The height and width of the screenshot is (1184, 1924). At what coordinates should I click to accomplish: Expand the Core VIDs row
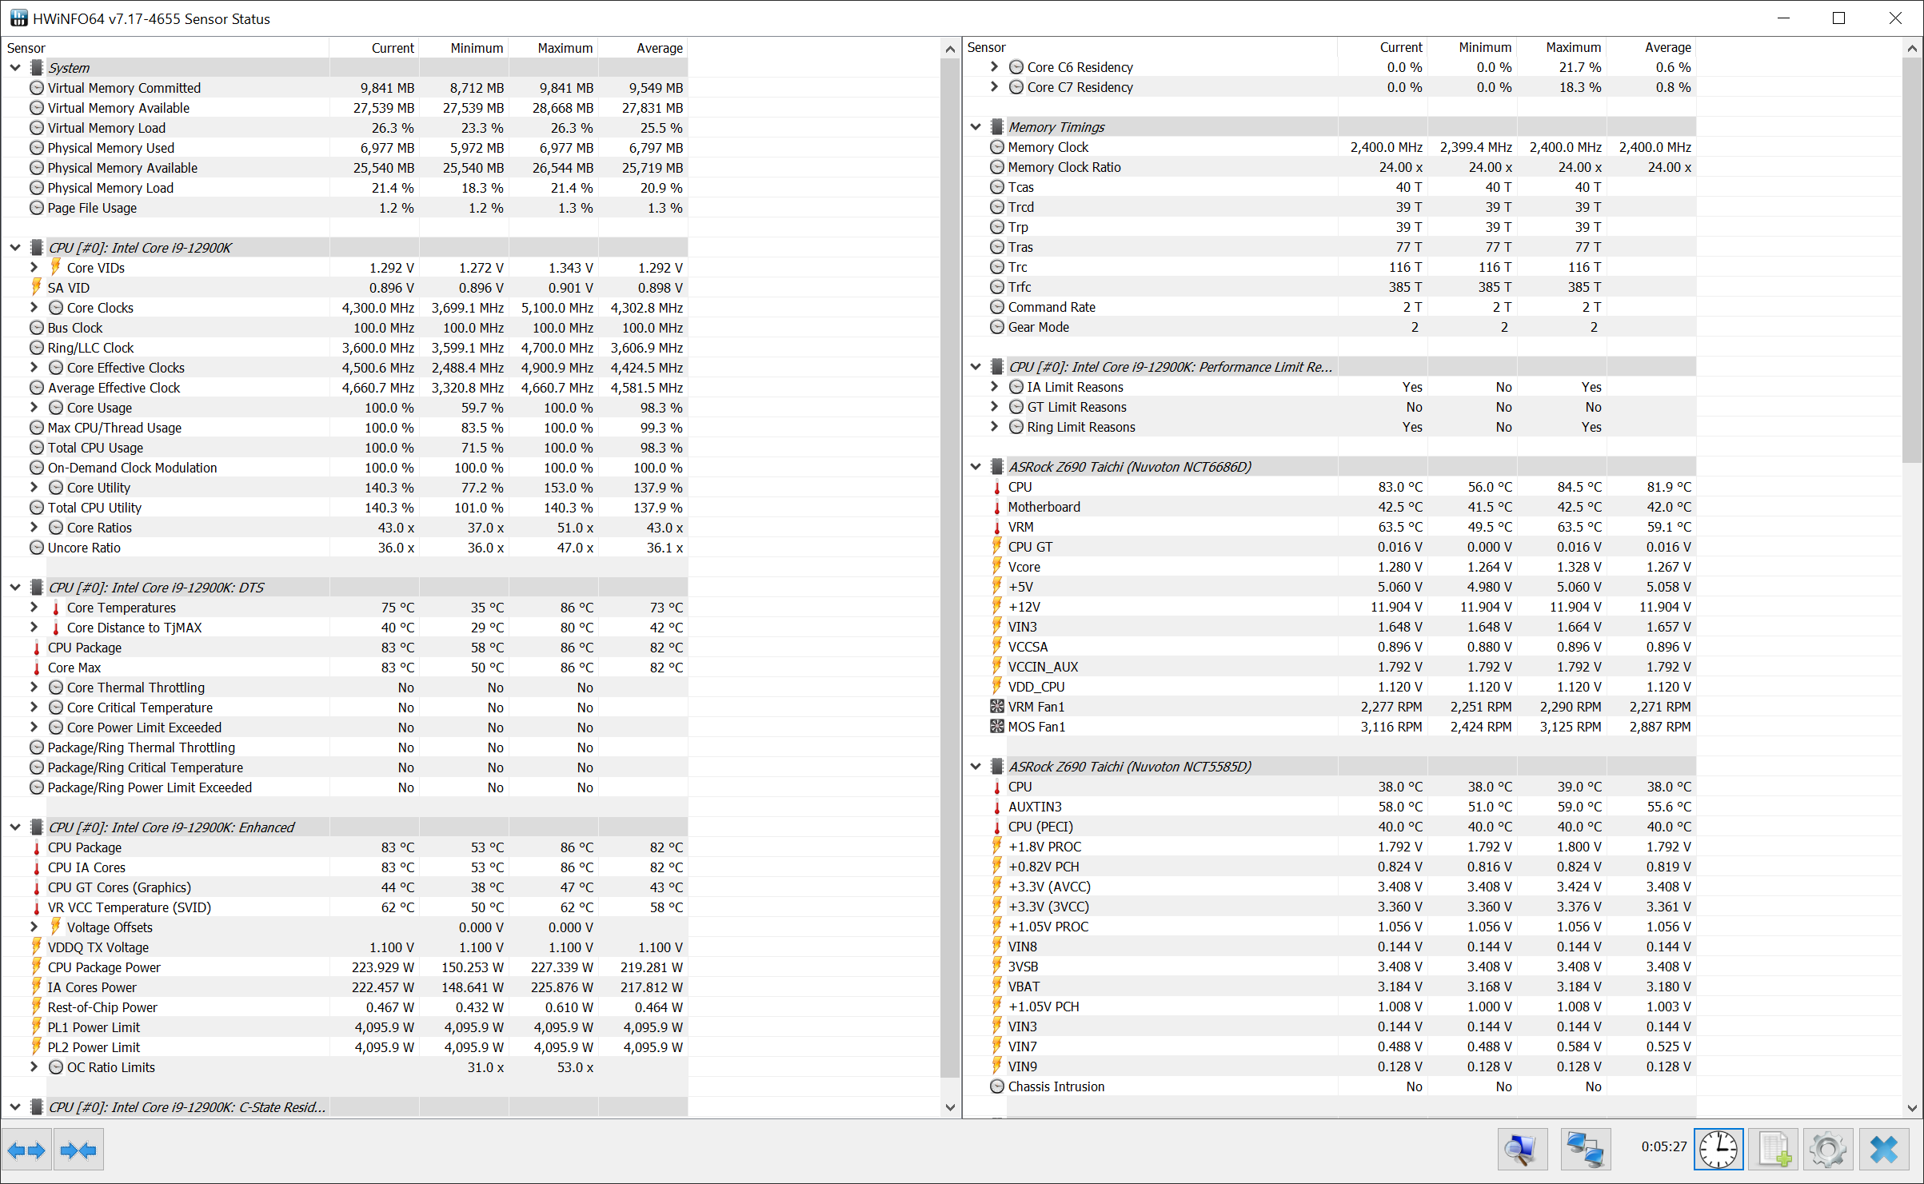click(34, 268)
